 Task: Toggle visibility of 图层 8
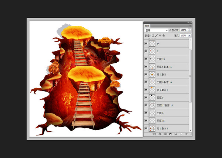[x=146, y=98]
